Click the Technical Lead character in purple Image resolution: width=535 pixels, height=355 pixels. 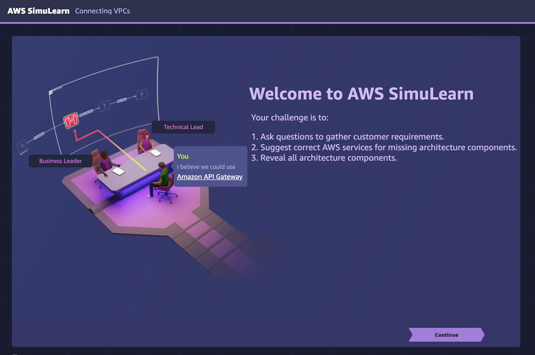coord(145,142)
